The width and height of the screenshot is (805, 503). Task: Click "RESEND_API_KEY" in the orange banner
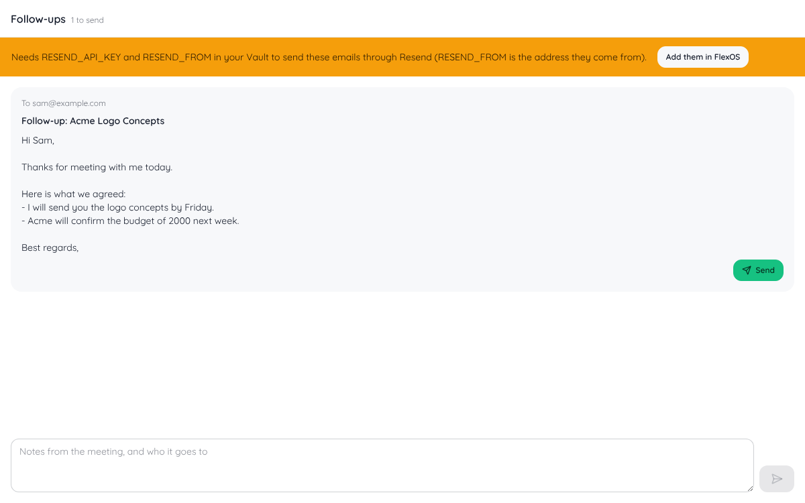point(81,57)
